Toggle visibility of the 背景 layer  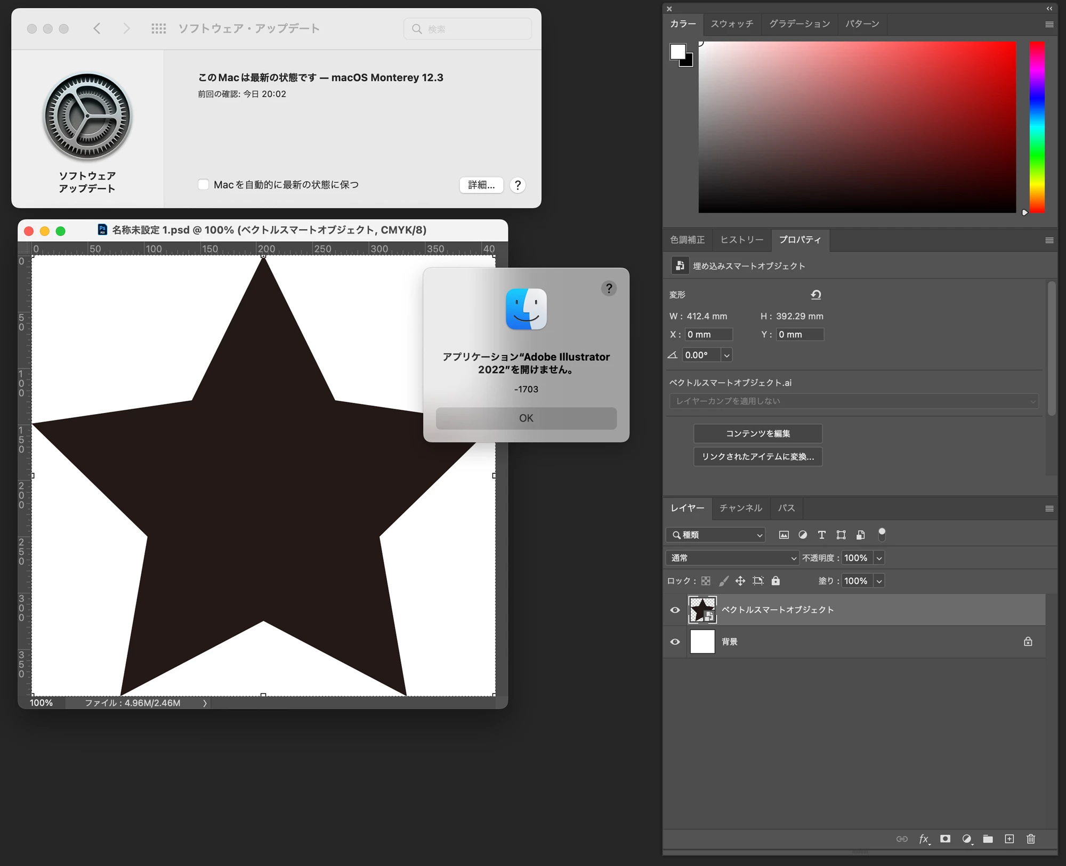point(675,642)
